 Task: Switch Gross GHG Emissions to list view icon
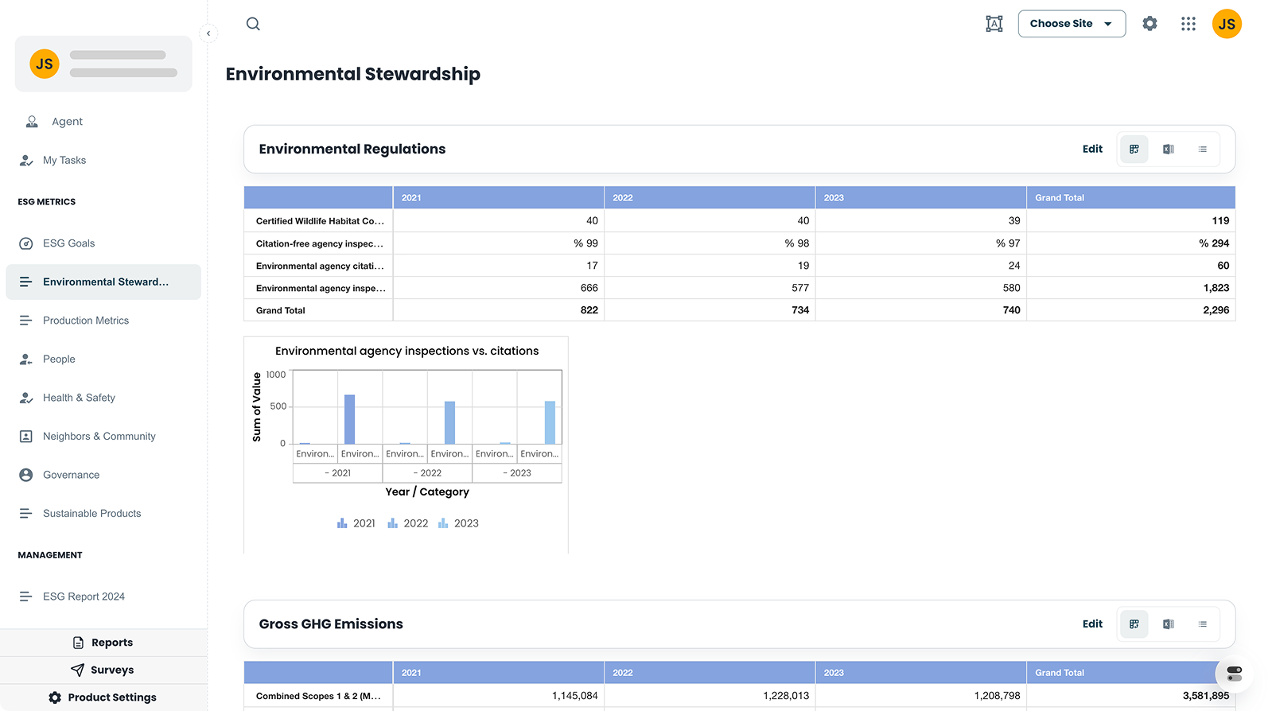pos(1203,624)
